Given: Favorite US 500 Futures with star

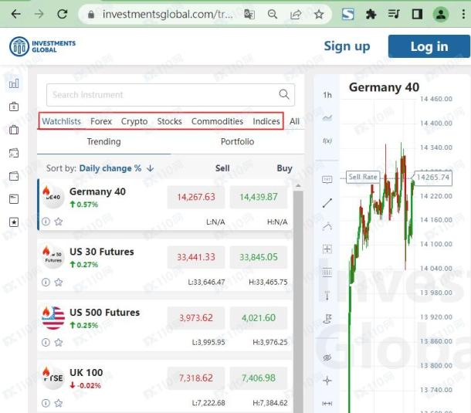Looking at the screenshot, I should click(59, 342).
